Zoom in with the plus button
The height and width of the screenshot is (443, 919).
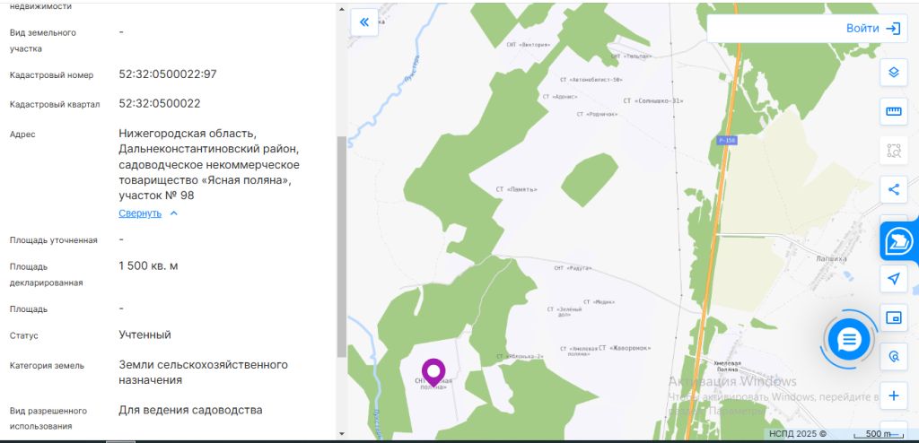click(x=893, y=395)
